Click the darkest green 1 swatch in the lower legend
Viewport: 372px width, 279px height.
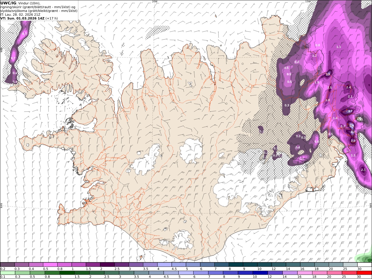click(x=67, y=273)
